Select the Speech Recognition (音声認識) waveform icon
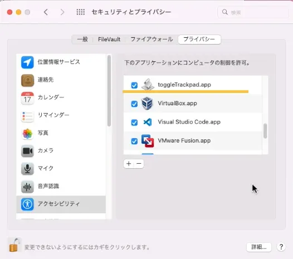This screenshot has width=293, height=259. (27, 187)
